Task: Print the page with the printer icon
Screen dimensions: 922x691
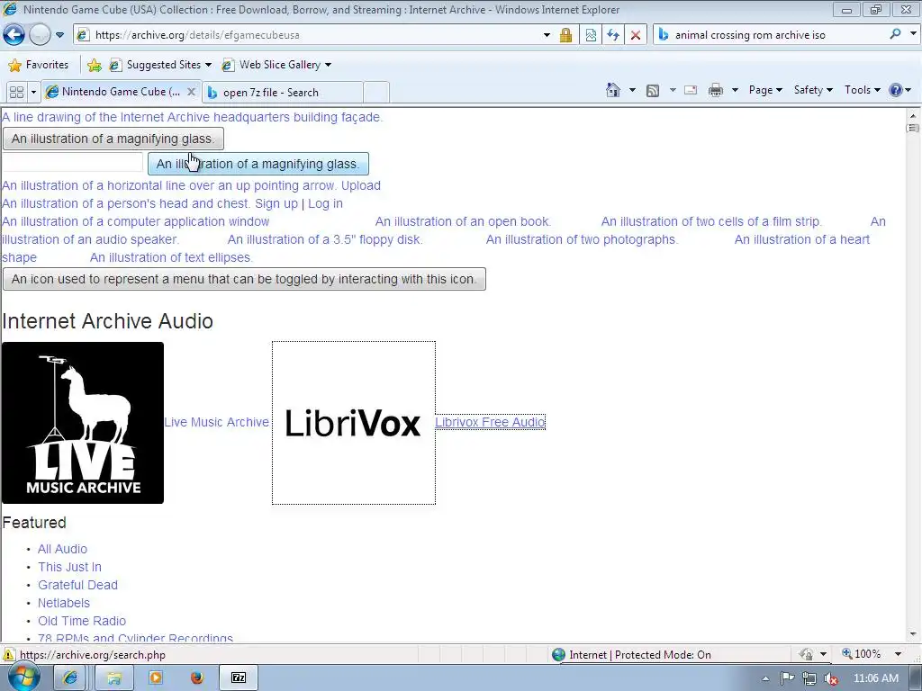Action: click(x=716, y=90)
